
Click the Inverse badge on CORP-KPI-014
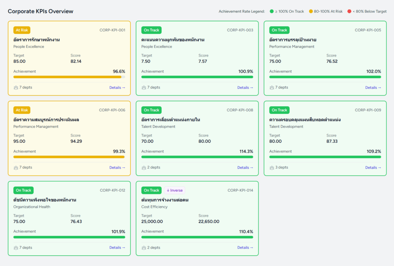175,190
